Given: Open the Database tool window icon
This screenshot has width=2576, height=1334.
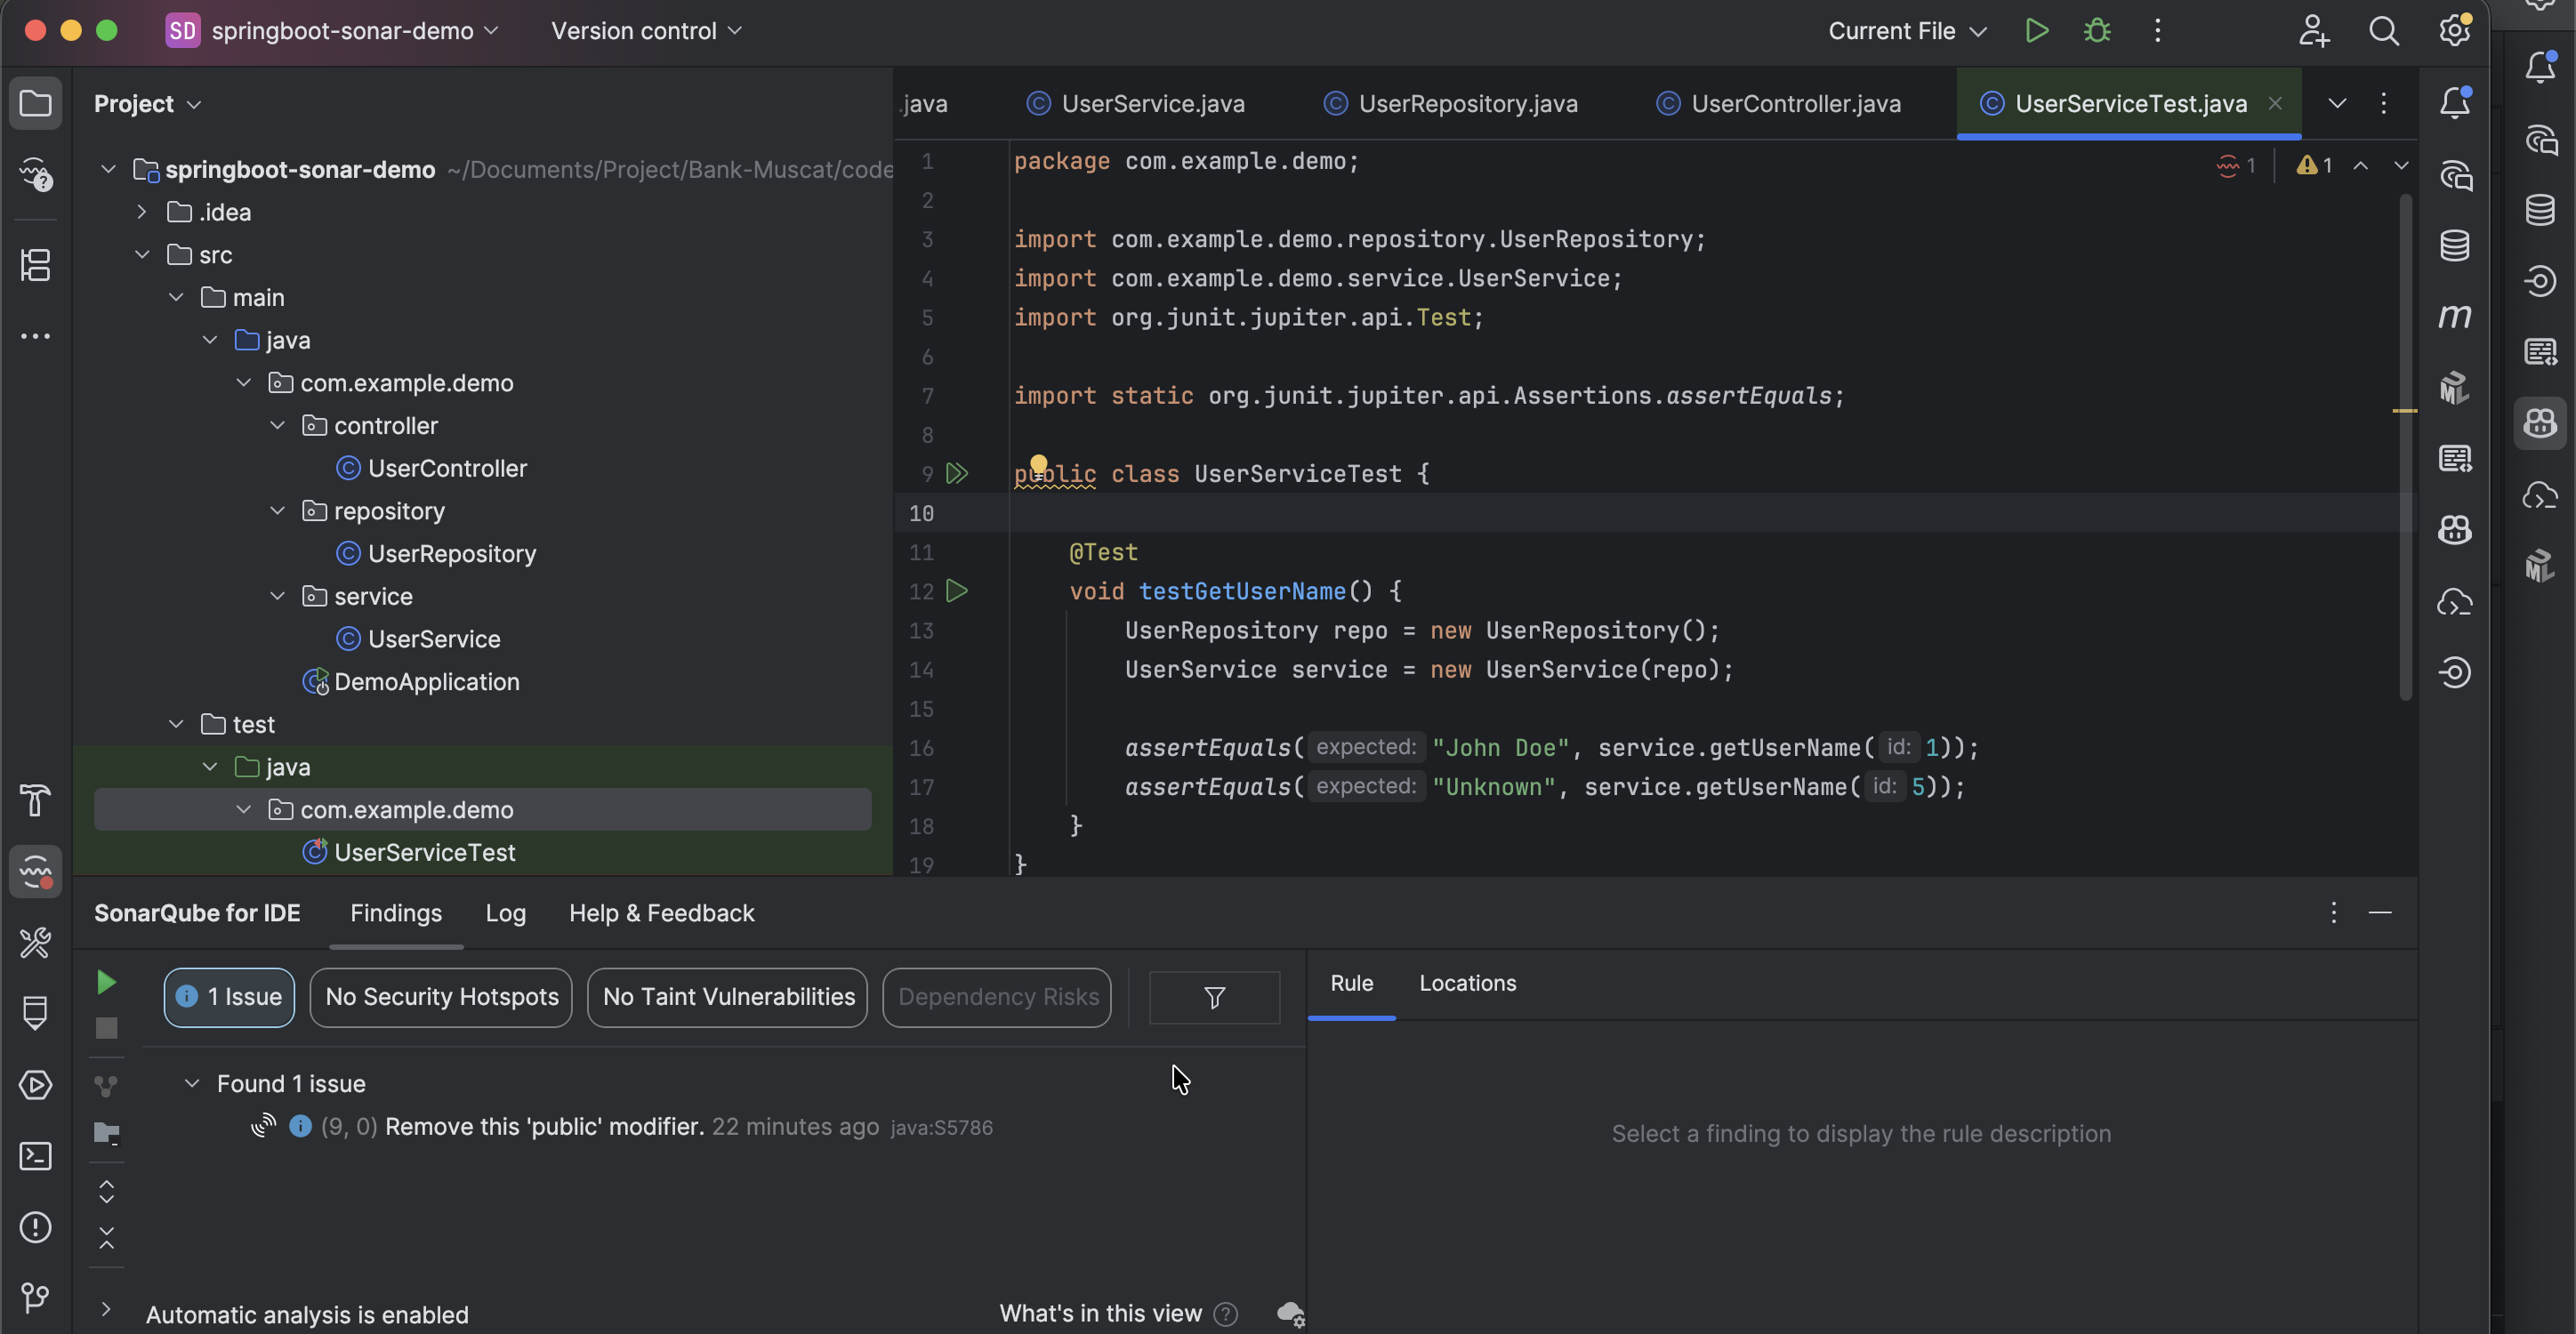Looking at the screenshot, I should [2454, 245].
